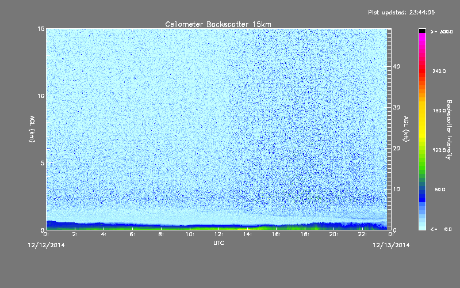
Task: Click the 15 km tick on left axis
Action: [41, 29]
